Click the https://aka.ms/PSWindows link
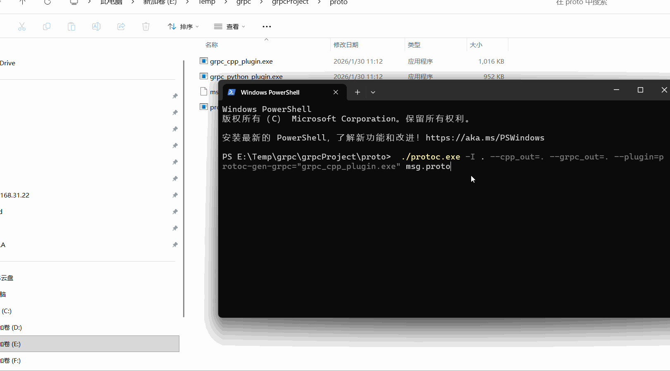Screen dimensions: 670x371 tap(485, 138)
